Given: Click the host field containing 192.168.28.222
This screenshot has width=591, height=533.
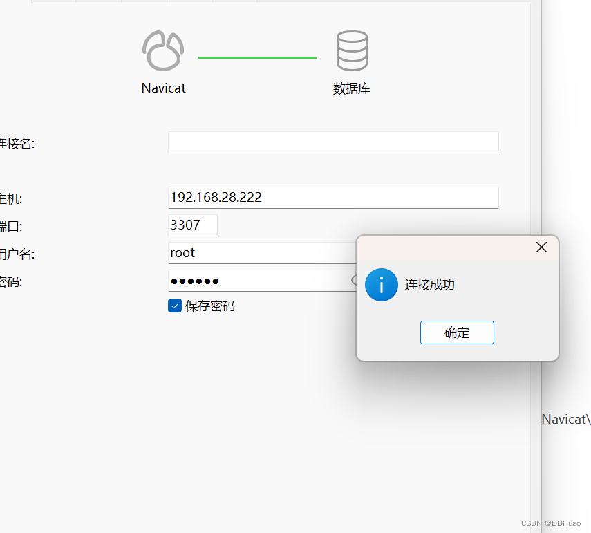Looking at the screenshot, I should 333,198.
